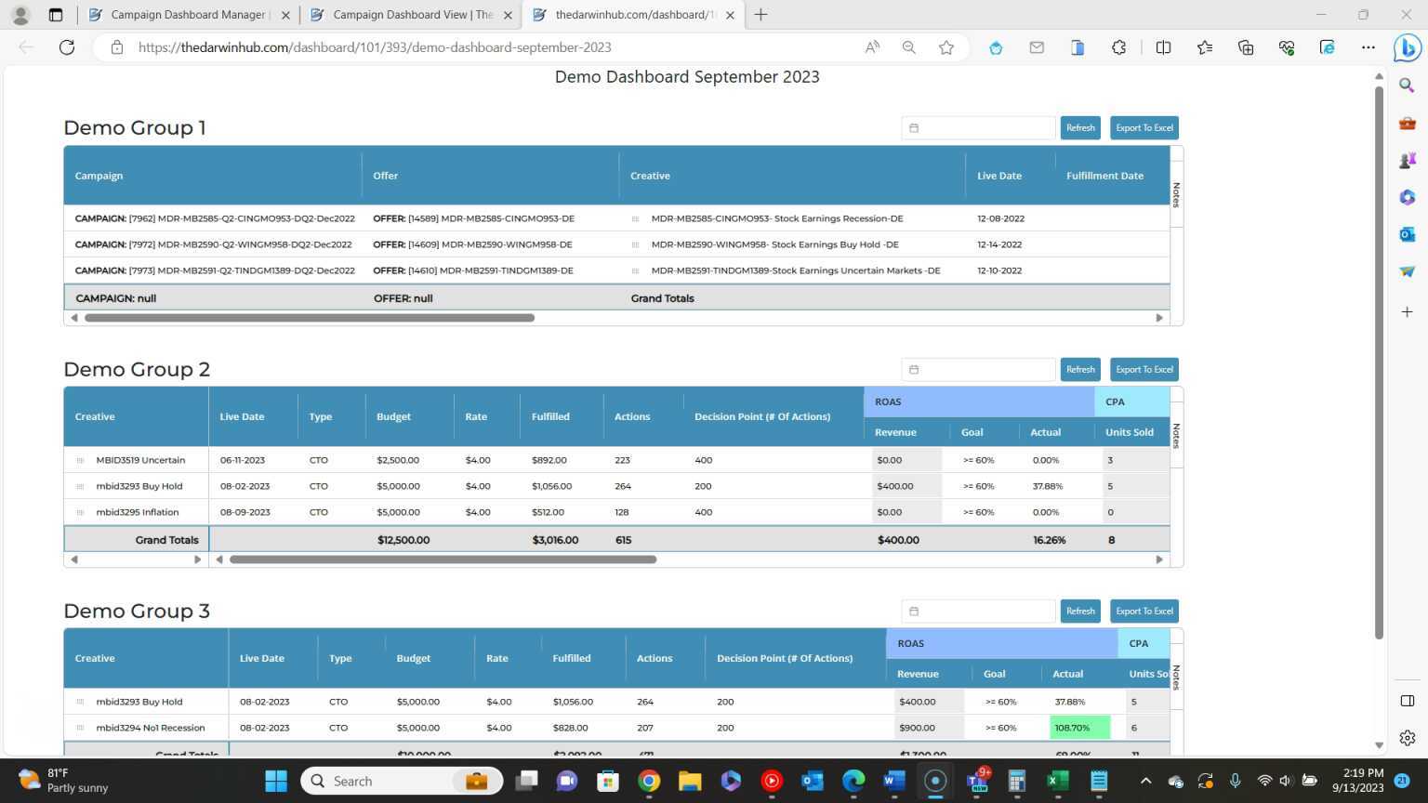Viewport: 1428px width, 803px height.
Task: Click Export To Excel for Demo Group 3
Action: tap(1144, 612)
